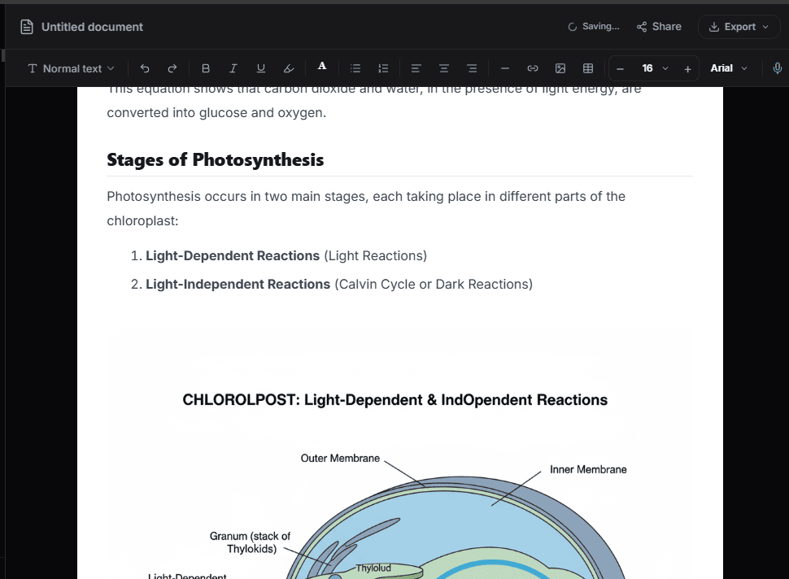789x579 pixels.
Task: Insert a hyperlink
Action: [x=533, y=68]
